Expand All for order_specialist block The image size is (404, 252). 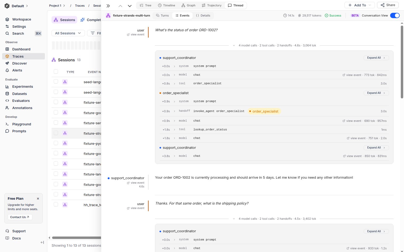[x=376, y=93]
